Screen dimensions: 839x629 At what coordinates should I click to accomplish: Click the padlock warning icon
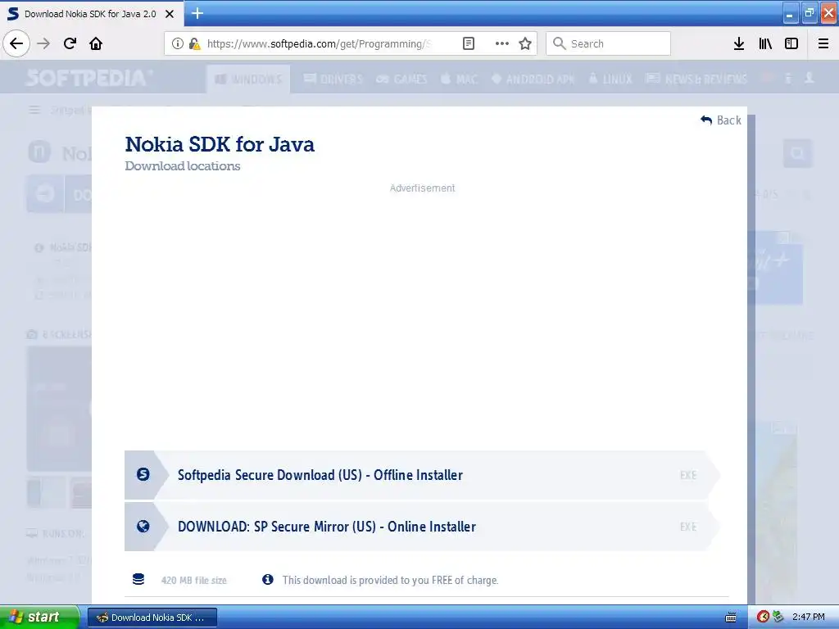point(194,43)
